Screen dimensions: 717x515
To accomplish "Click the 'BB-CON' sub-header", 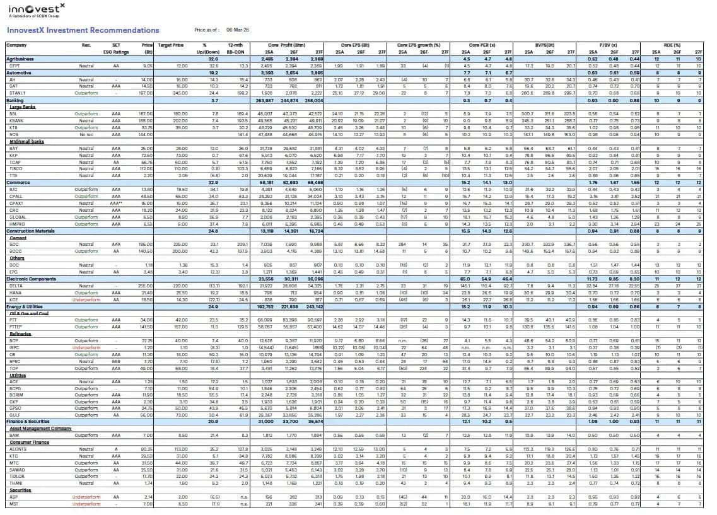I will (x=235, y=52).
